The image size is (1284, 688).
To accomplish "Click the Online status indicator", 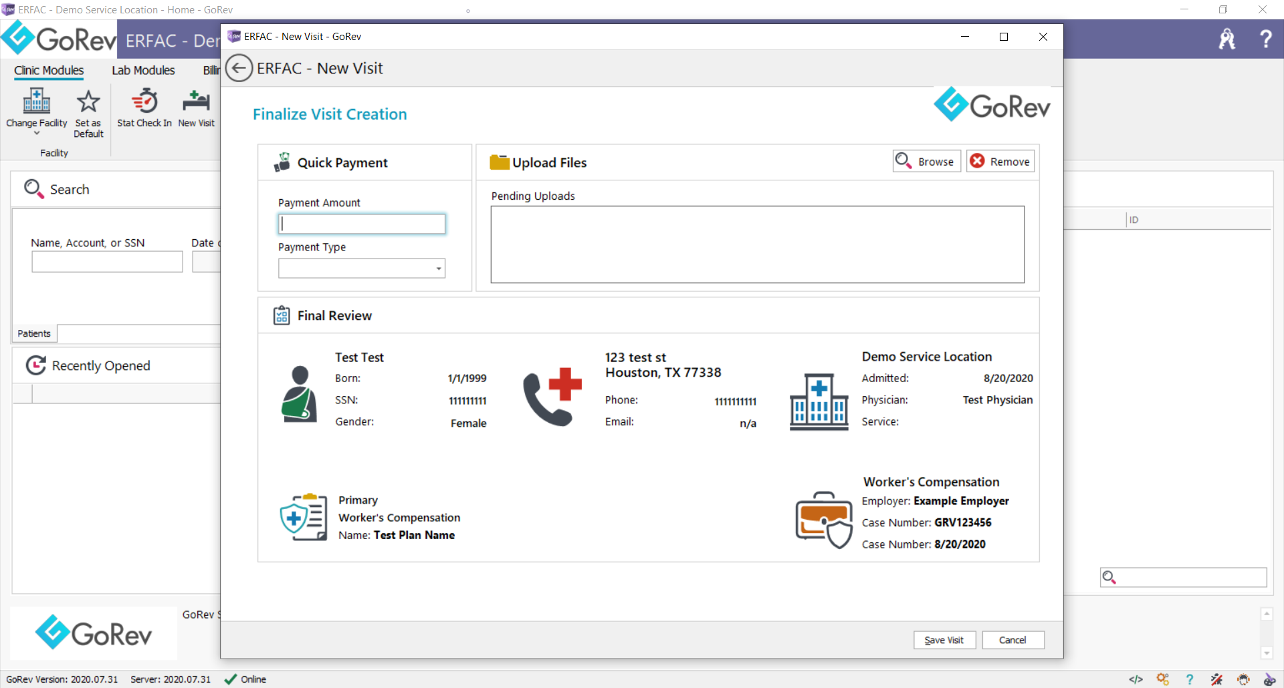I will (x=245, y=679).
